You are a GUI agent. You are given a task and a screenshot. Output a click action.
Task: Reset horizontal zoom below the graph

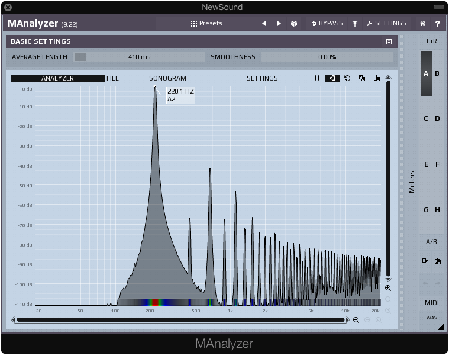click(378, 320)
